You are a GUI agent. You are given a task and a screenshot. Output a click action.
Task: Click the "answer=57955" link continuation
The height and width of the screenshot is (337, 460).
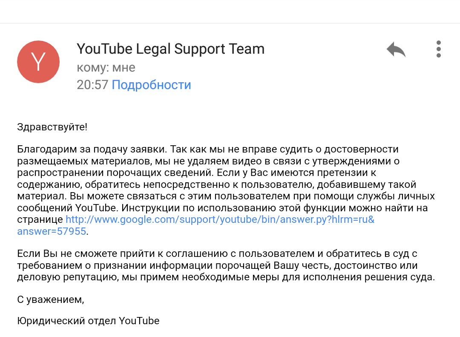pos(52,231)
